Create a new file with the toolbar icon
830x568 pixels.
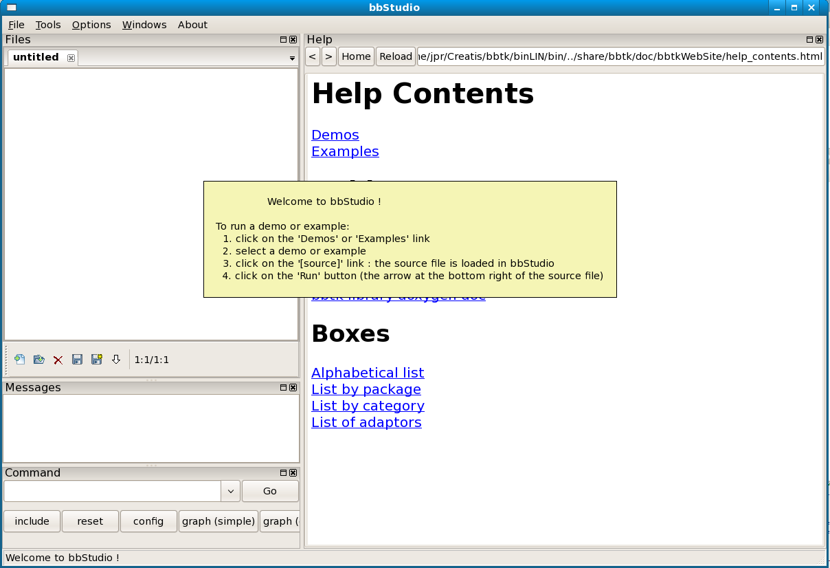20,359
